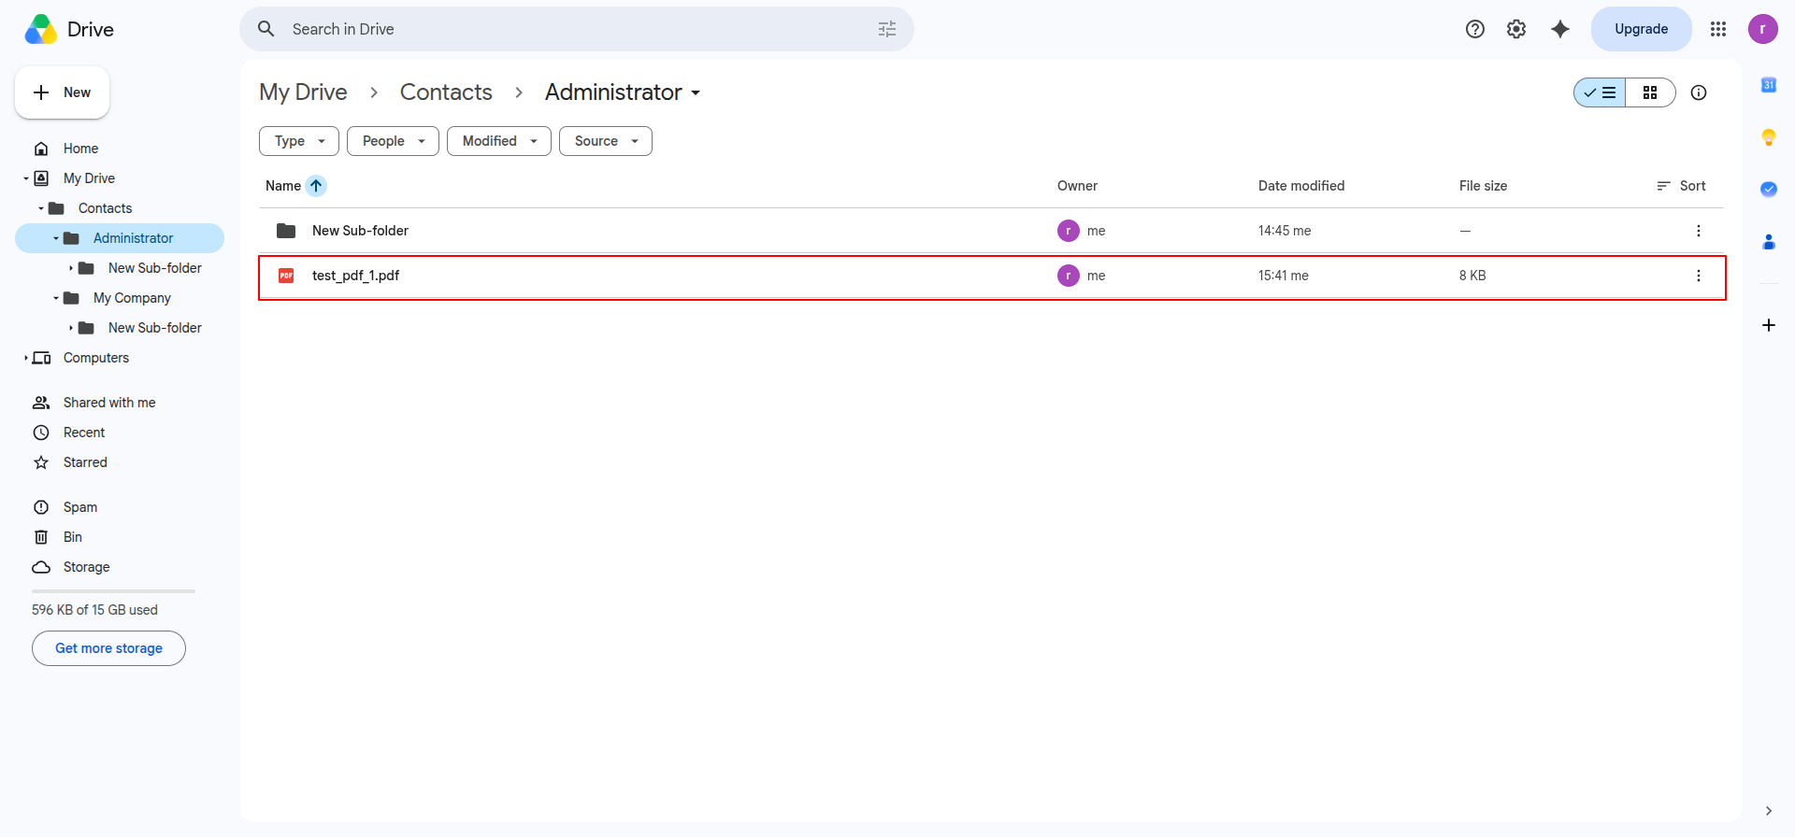Open Google Tasks side panel
The height and width of the screenshot is (837, 1795).
(1769, 190)
